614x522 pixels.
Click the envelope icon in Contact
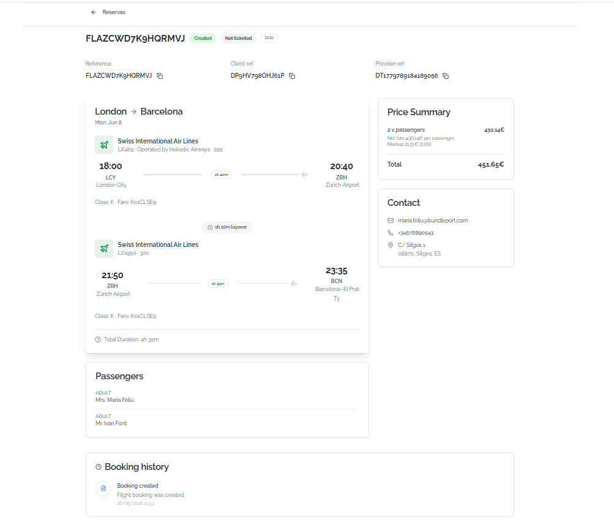[x=391, y=221]
